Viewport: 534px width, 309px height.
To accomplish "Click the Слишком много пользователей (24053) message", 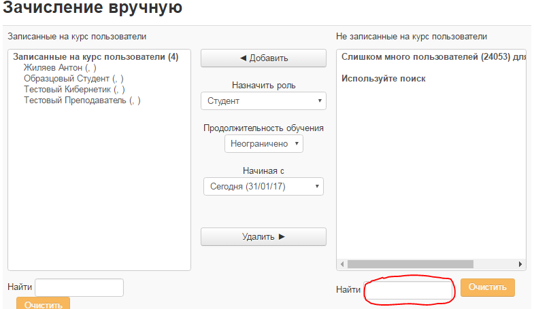I will [433, 57].
